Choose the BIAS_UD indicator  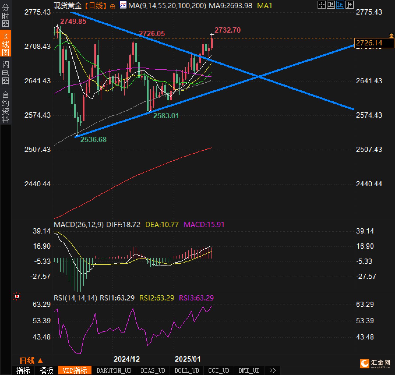point(153,370)
